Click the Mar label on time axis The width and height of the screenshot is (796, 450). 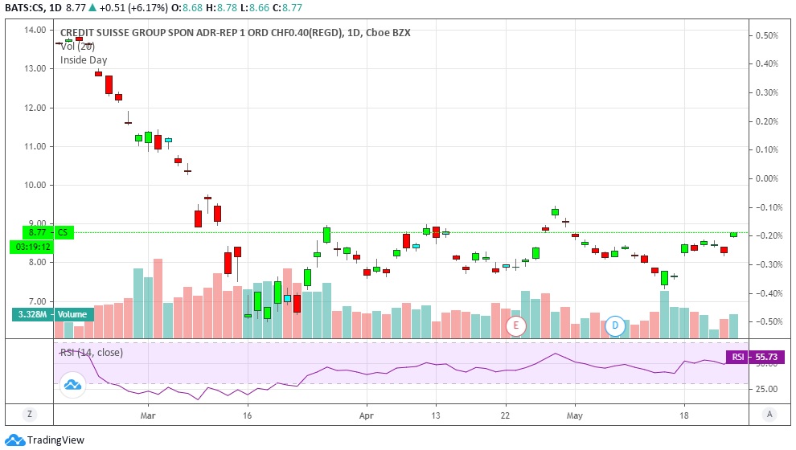click(148, 415)
